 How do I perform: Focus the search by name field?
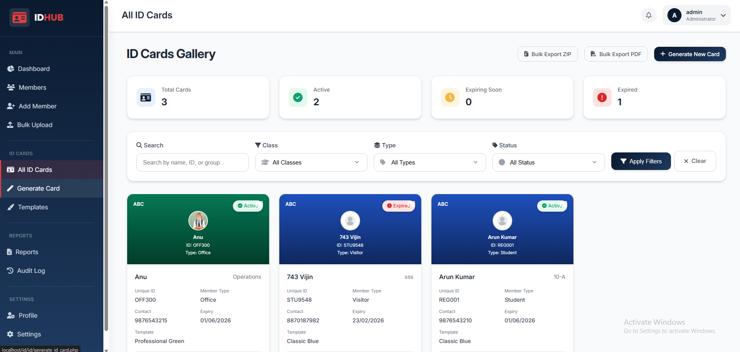click(x=192, y=162)
